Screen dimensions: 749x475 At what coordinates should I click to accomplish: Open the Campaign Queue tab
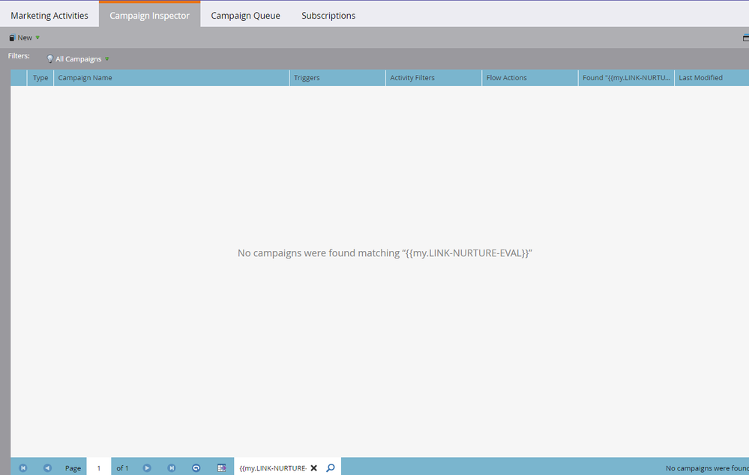point(245,15)
